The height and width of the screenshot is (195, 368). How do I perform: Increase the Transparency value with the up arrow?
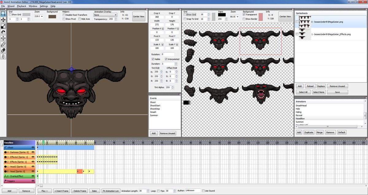pos(117,18)
